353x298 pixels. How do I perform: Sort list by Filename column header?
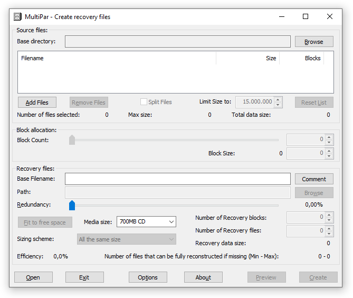(117, 58)
